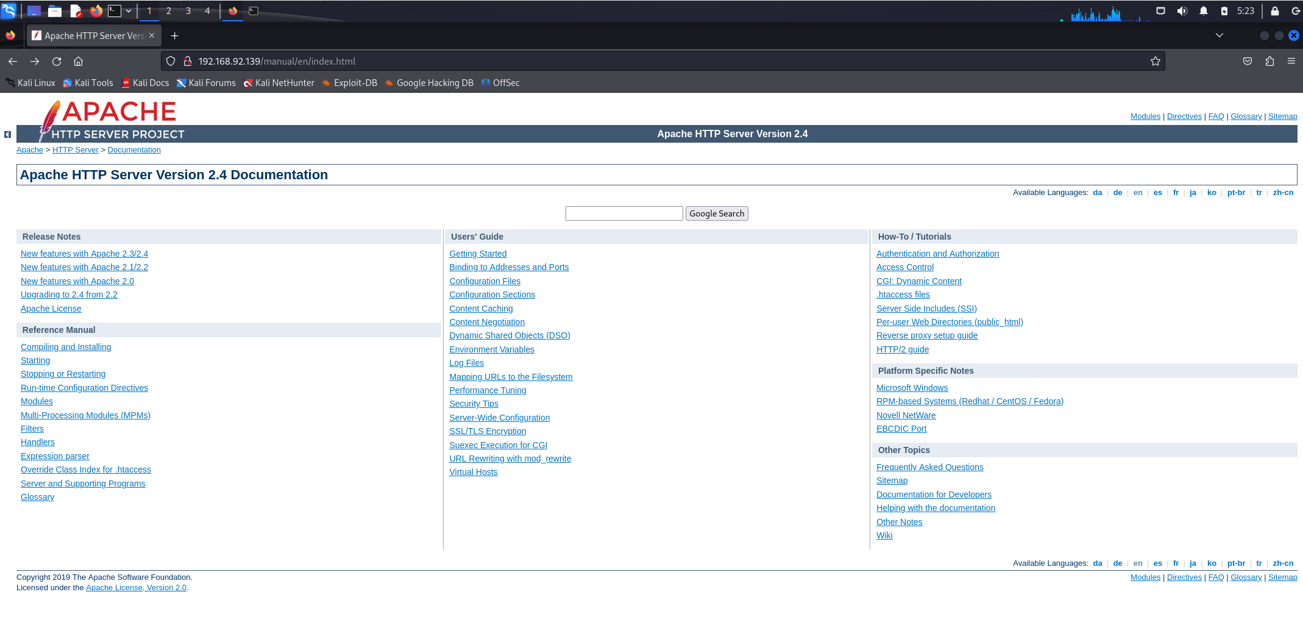Viewport: 1303px width, 625px height.
Task: Open the Microsoft Windows platform notes
Action: [912, 388]
